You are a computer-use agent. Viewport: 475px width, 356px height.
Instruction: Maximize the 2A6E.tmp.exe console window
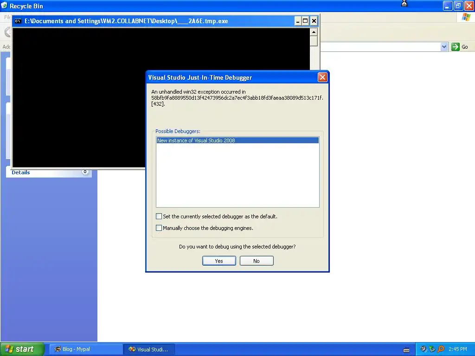click(x=305, y=21)
